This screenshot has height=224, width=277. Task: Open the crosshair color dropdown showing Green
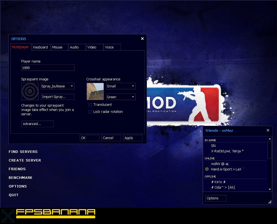[x=121, y=97]
